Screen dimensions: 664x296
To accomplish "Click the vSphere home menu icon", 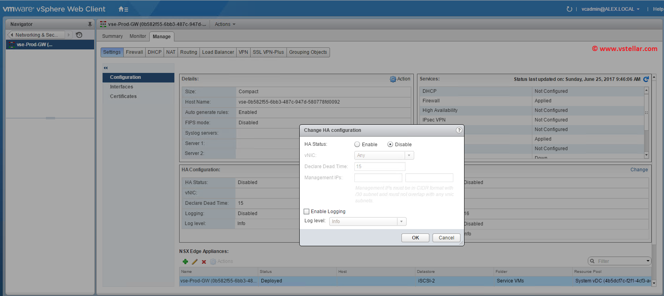I will [123, 9].
